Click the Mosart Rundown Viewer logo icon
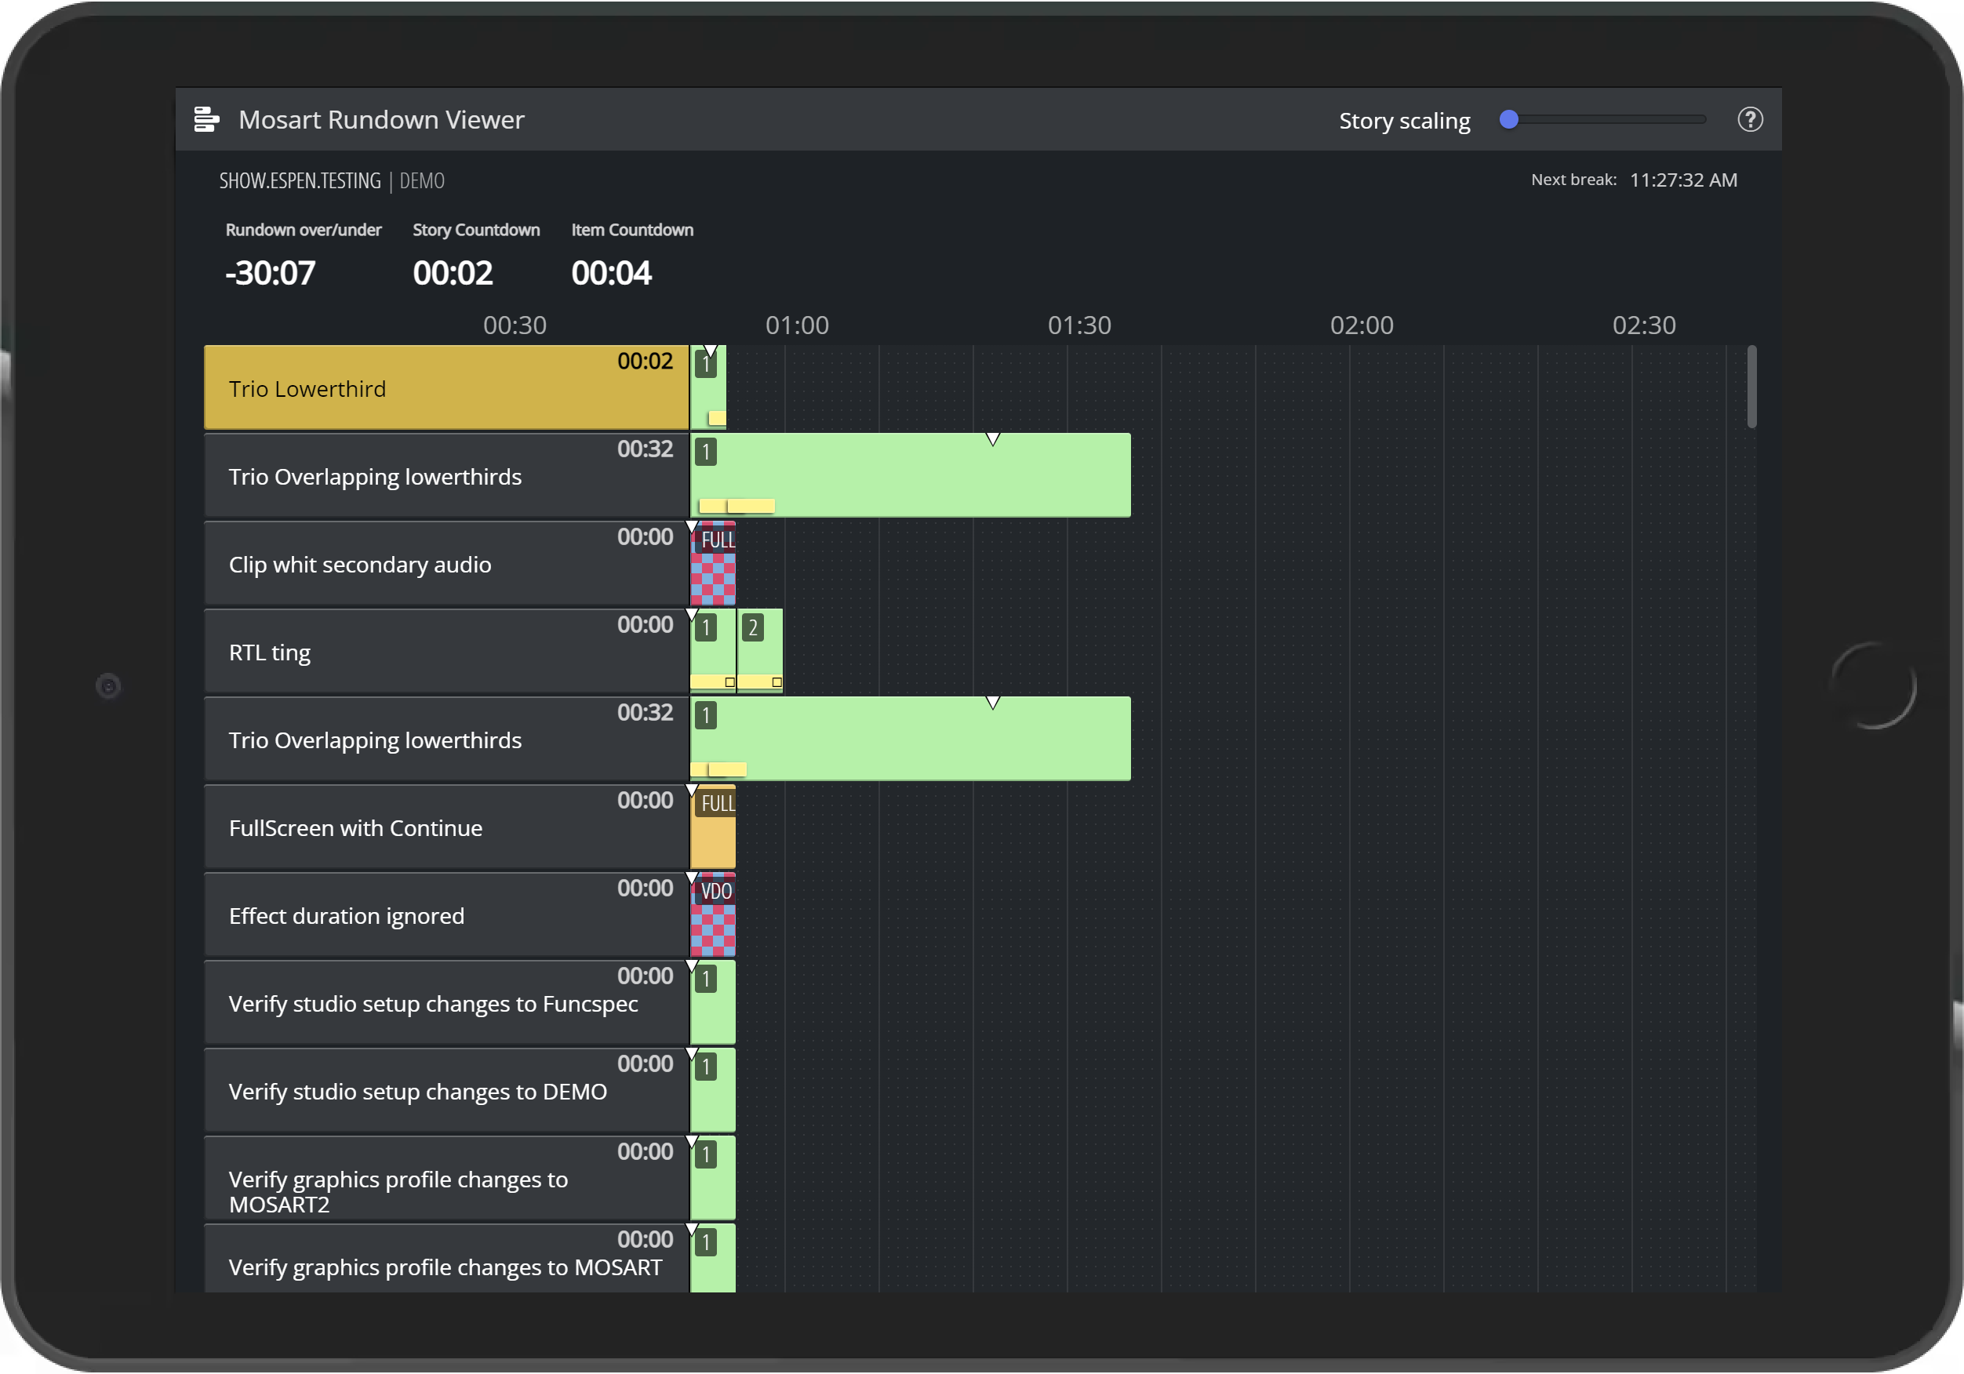1964x1374 pixels. click(x=206, y=120)
